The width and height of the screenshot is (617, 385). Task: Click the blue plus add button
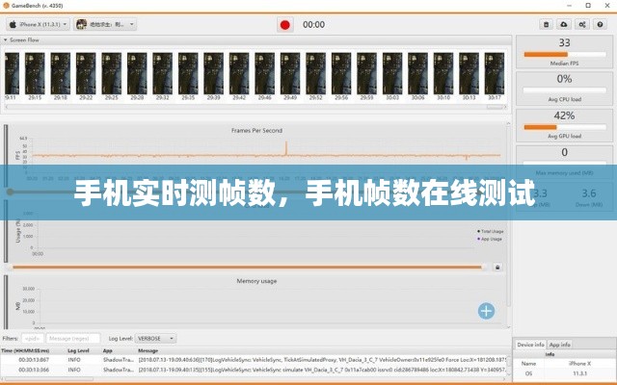coord(487,310)
